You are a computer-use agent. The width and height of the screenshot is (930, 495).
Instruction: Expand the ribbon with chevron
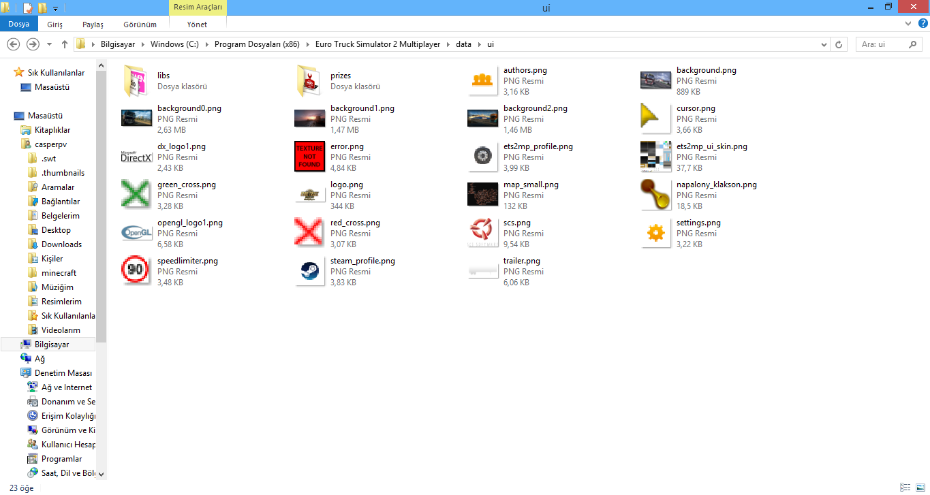908,24
